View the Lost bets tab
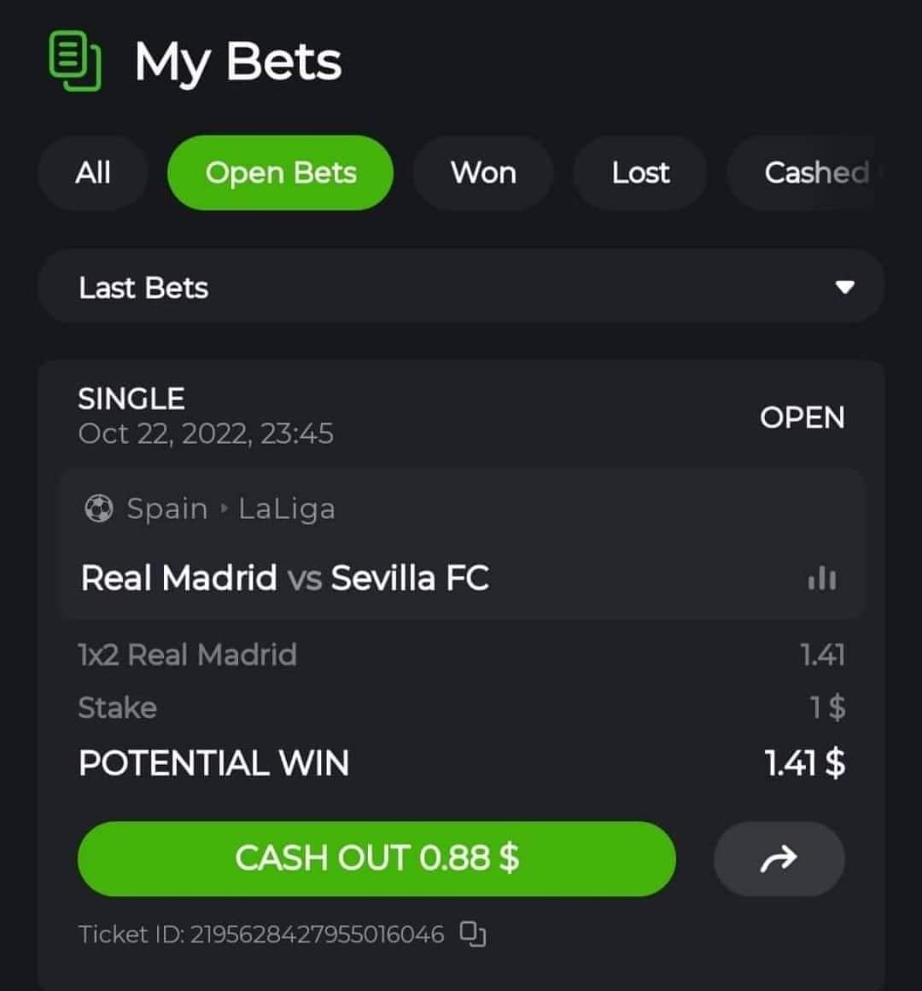 (x=640, y=172)
